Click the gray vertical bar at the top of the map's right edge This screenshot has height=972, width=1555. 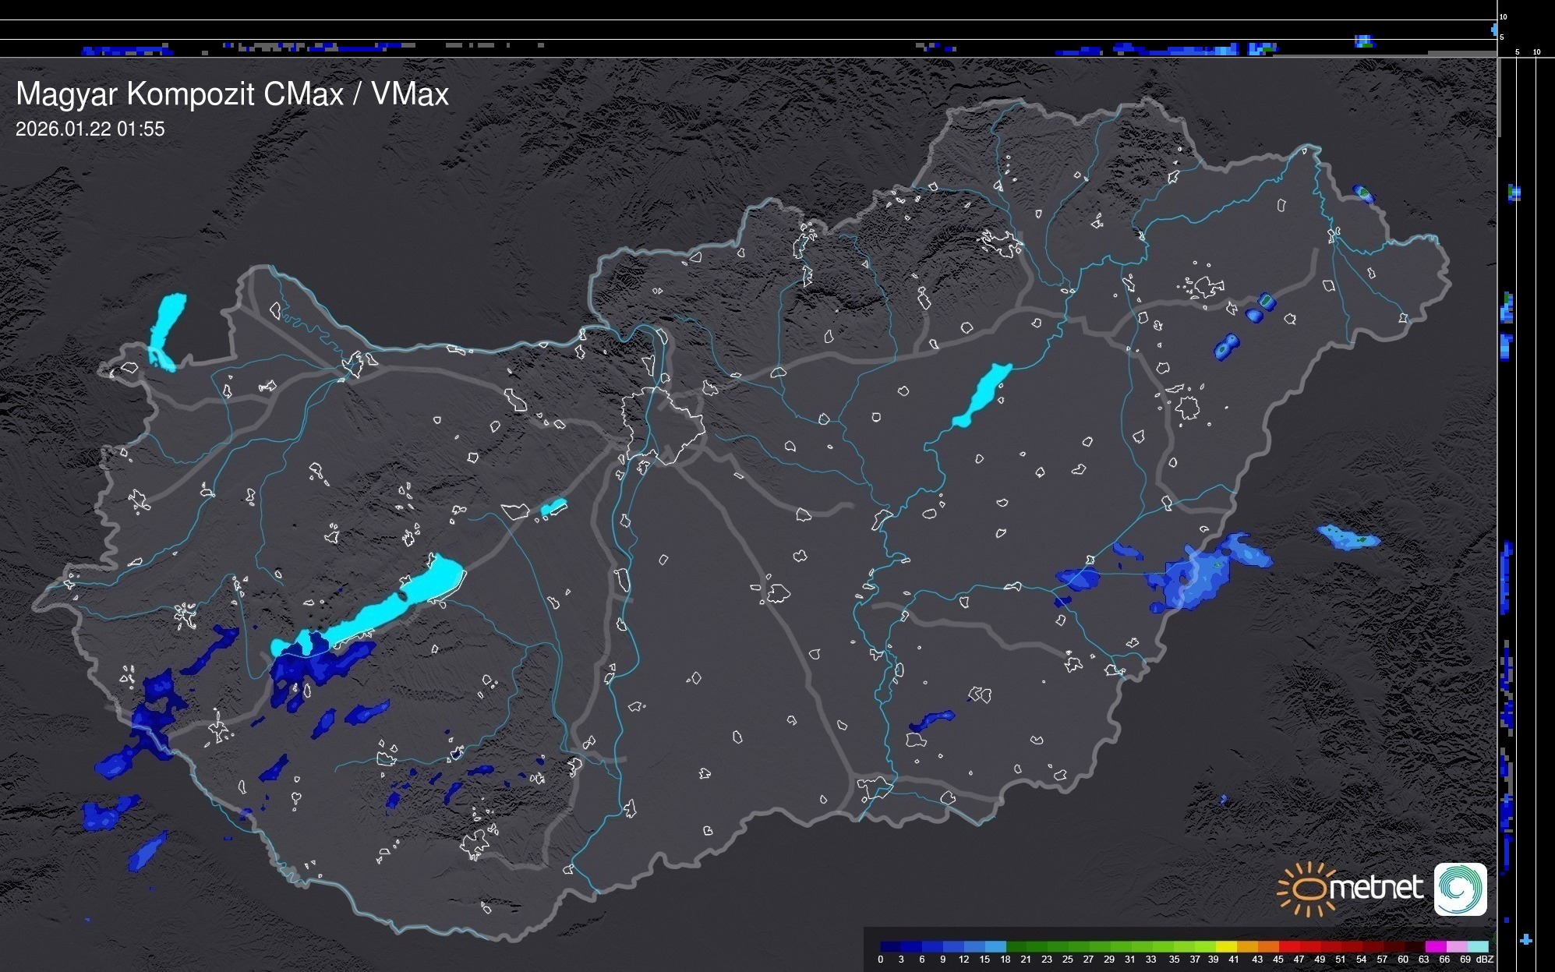[x=1498, y=97]
